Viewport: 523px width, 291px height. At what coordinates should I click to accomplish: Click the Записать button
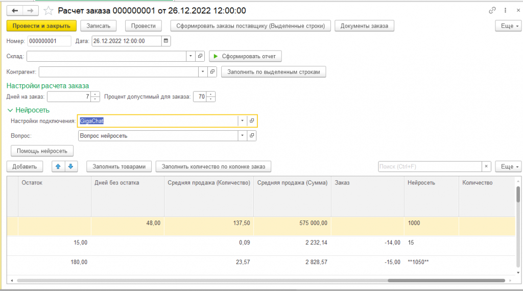tap(99, 26)
